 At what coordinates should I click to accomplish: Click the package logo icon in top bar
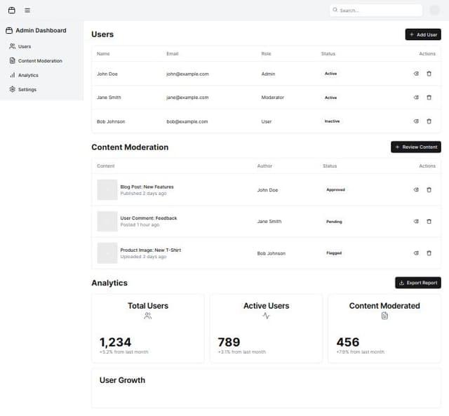tap(12, 11)
